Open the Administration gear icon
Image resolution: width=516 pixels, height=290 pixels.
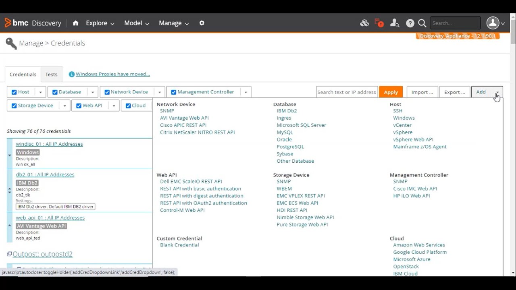click(x=202, y=23)
